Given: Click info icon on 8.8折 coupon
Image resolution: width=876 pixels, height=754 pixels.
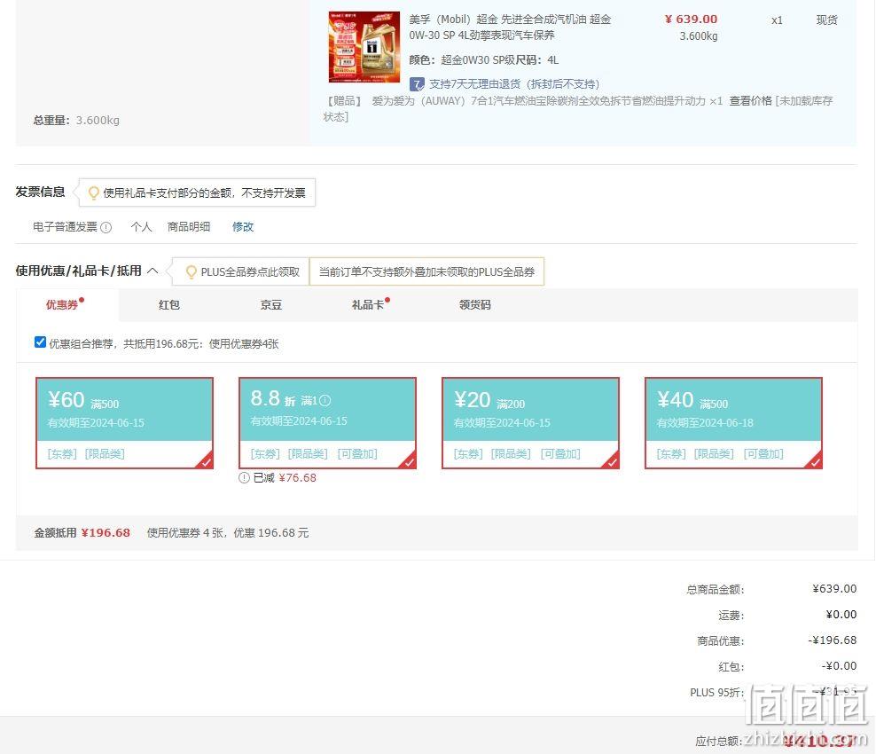Looking at the screenshot, I should [325, 400].
